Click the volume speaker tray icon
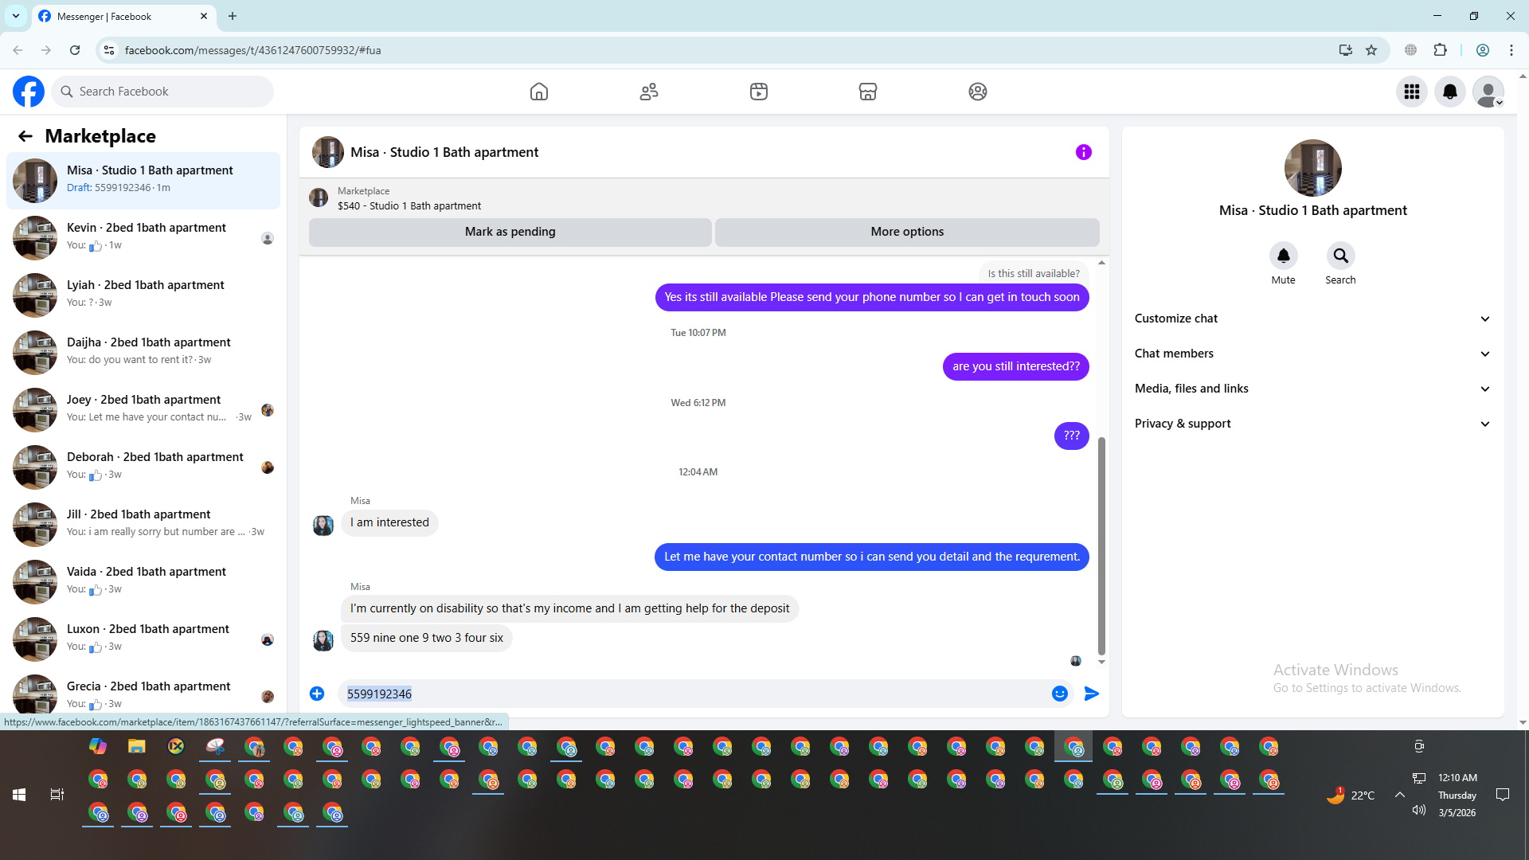1529x860 pixels. coord(1419,811)
